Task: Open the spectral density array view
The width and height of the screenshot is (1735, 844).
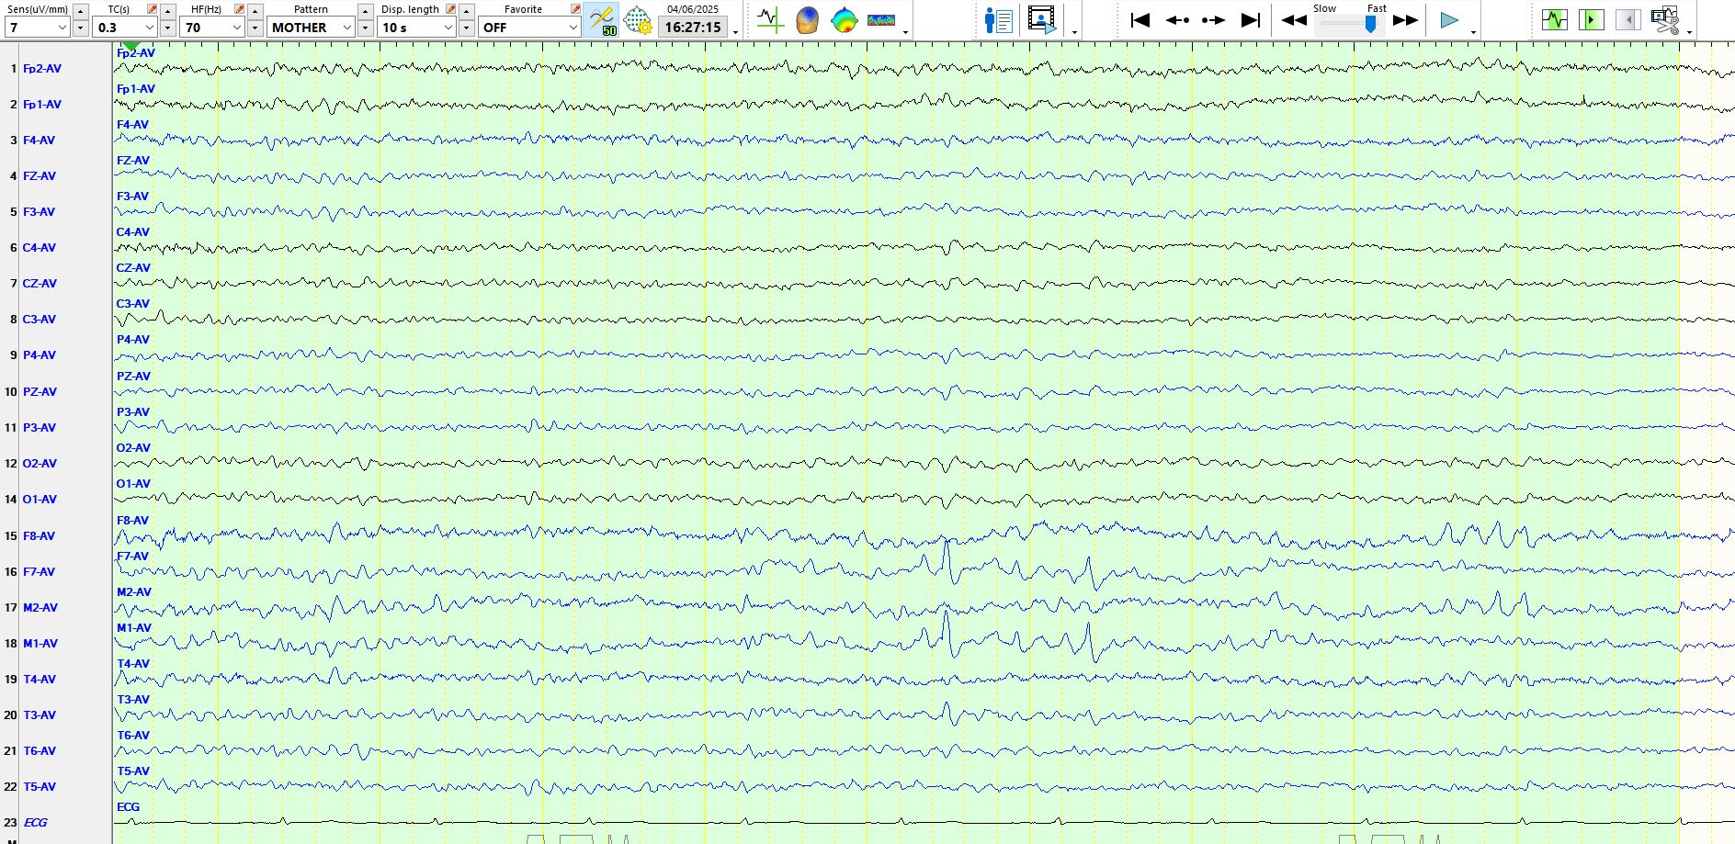Action: click(881, 19)
